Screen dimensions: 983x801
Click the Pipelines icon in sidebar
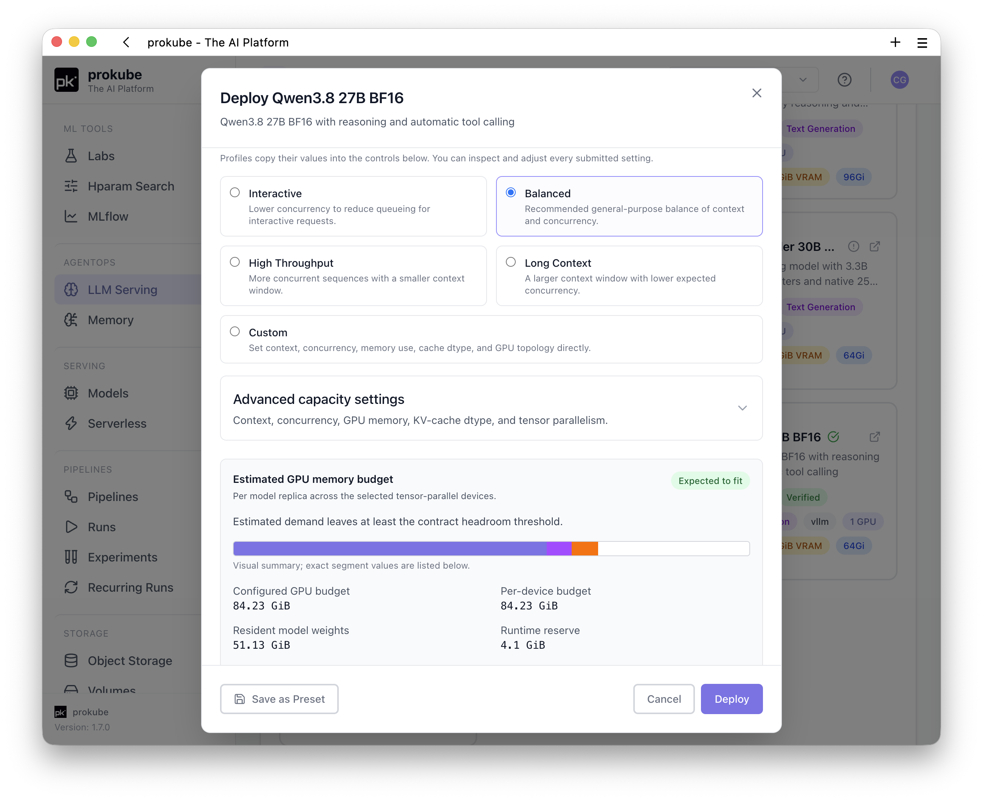click(71, 496)
